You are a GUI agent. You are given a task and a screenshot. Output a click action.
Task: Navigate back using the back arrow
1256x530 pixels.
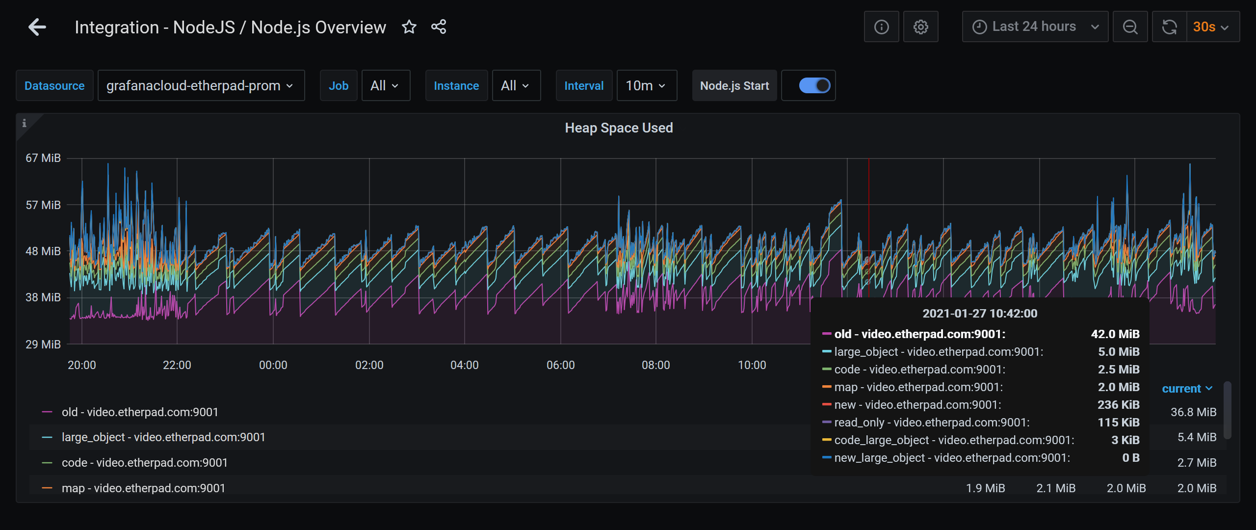tap(37, 26)
